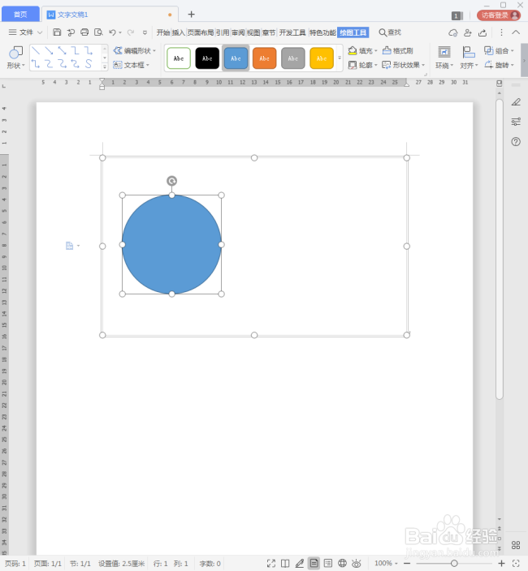Viewport: 528px width, 571px height.
Task: Switch to the 页面布局 ribbon tab
Action: pos(201,32)
